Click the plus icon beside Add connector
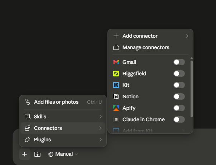This screenshot has height=165, width=216. click(116, 36)
